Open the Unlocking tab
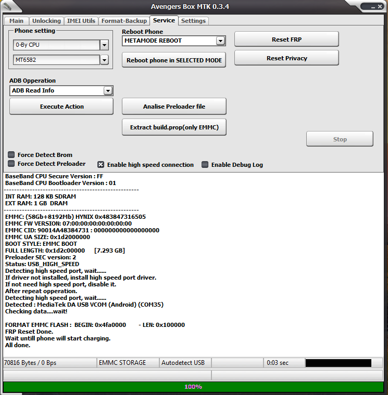 click(x=46, y=21)
